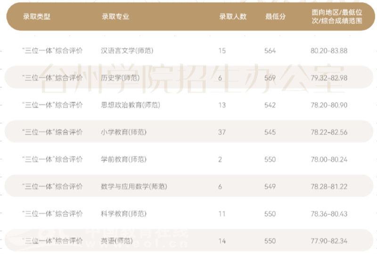Select the major 数学与应用数学(师范)

point(134,187)
